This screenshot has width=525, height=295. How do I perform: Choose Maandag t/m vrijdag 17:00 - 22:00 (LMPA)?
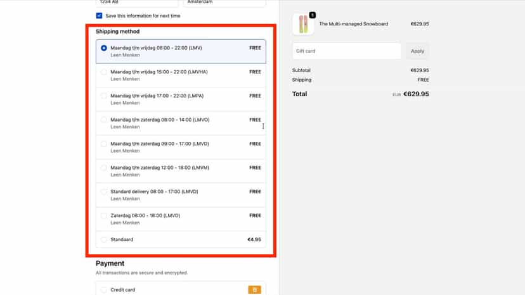click(181, 99)
